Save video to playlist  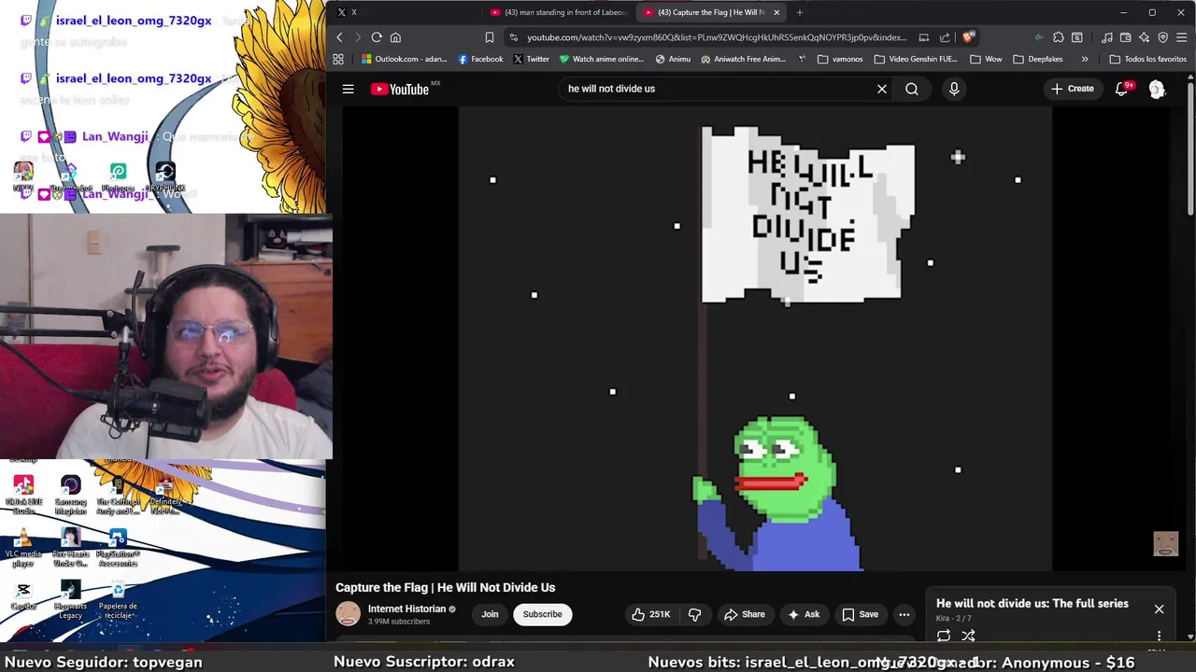(860, 614)
